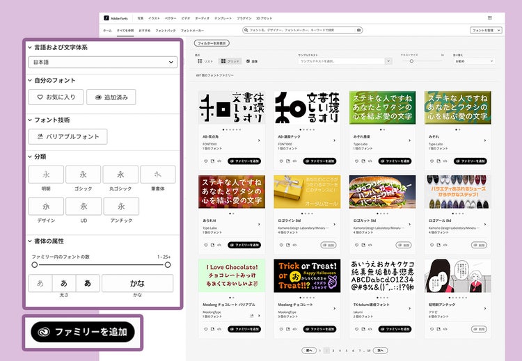Click embed code icon on AB-笑点角 card
Viewport: 522px width, 361px height.
[219, 161]
